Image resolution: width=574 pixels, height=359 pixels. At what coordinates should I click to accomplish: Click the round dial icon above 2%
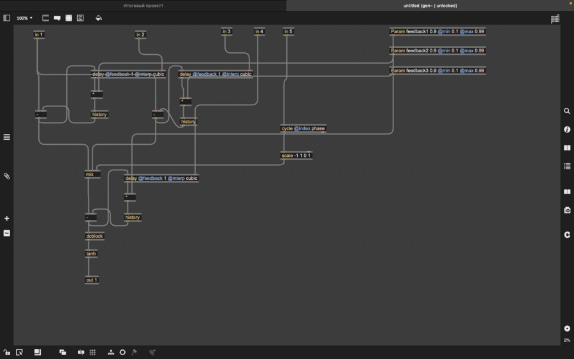(x=567, y=328)
